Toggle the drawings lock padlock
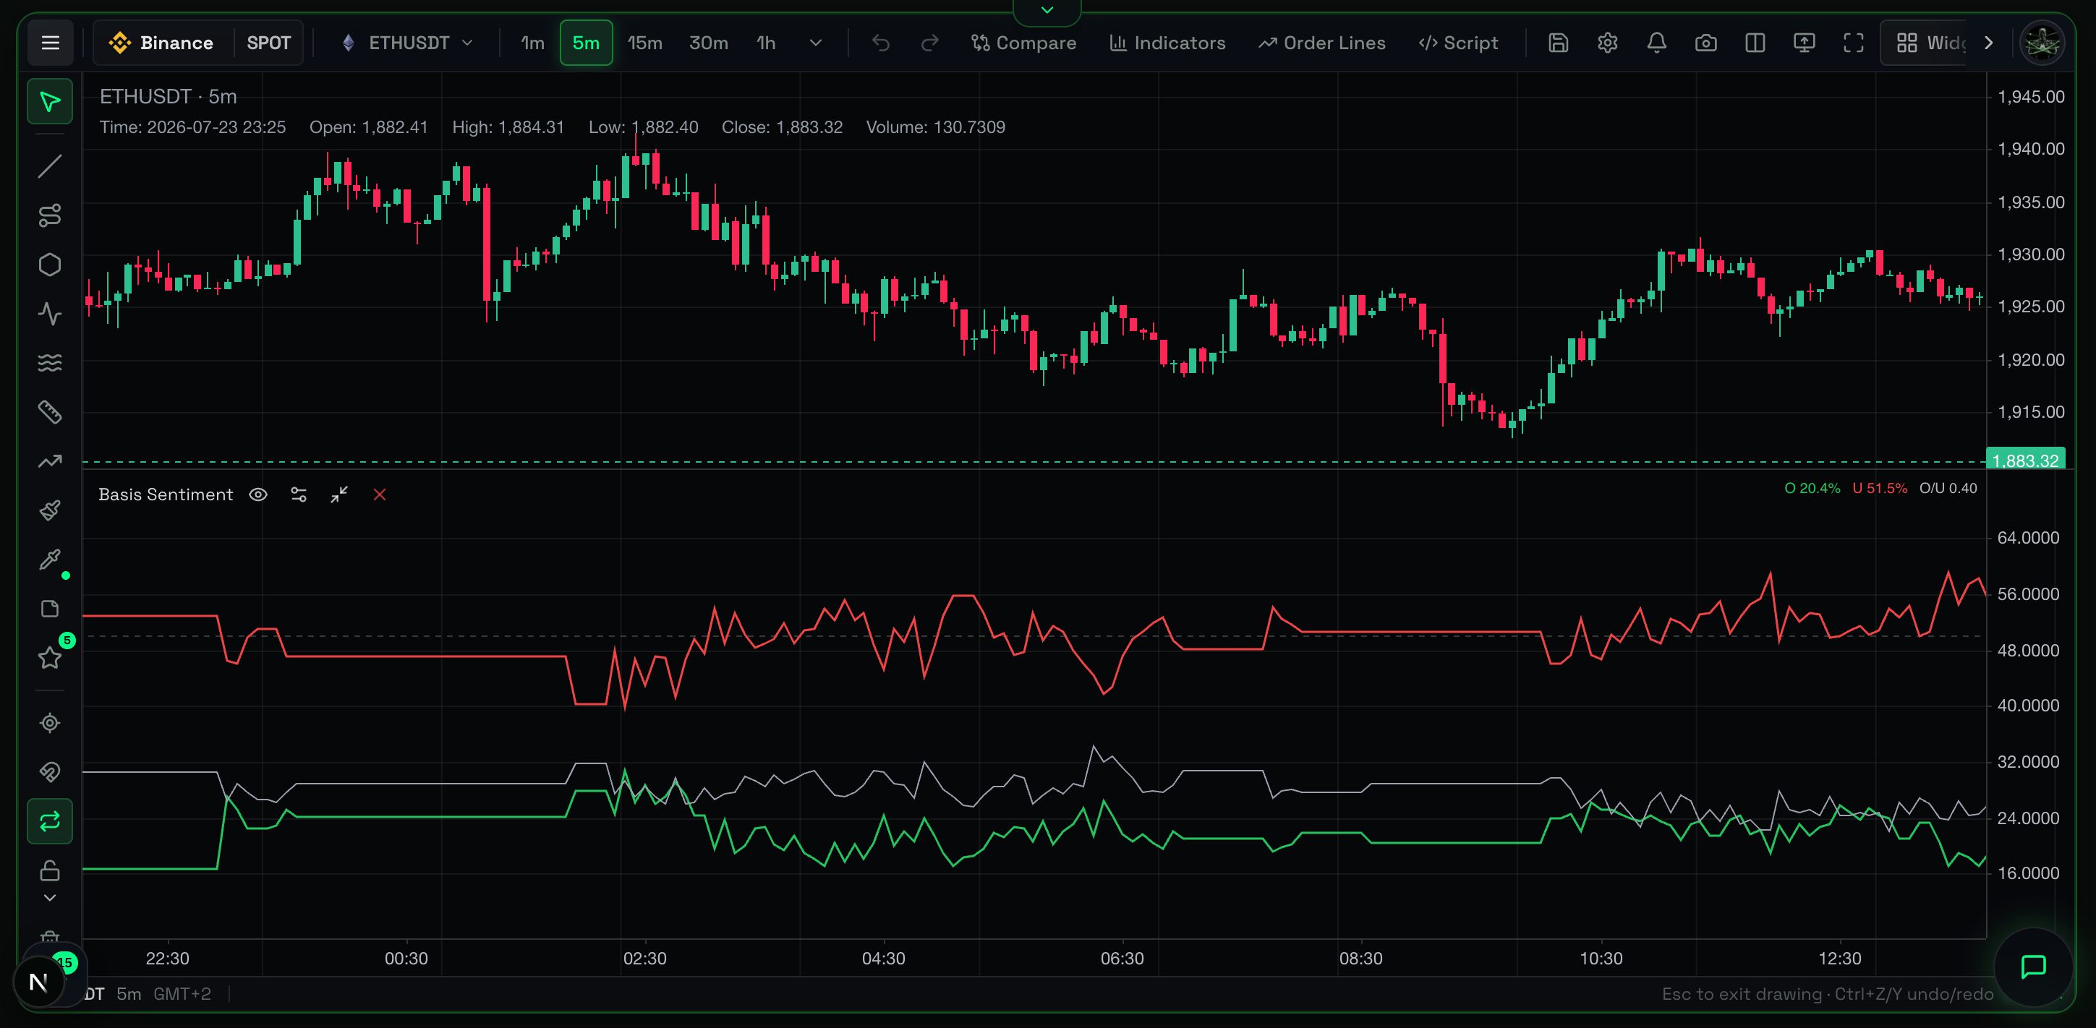This screenshot has height=1028, width=2096. [51, 871]
